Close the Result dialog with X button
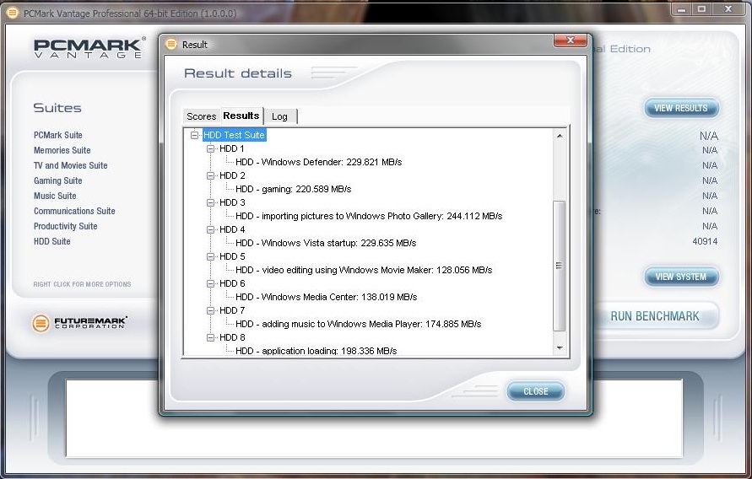The width and height of the screenshot is (752, 479). (x=571, y=40)
